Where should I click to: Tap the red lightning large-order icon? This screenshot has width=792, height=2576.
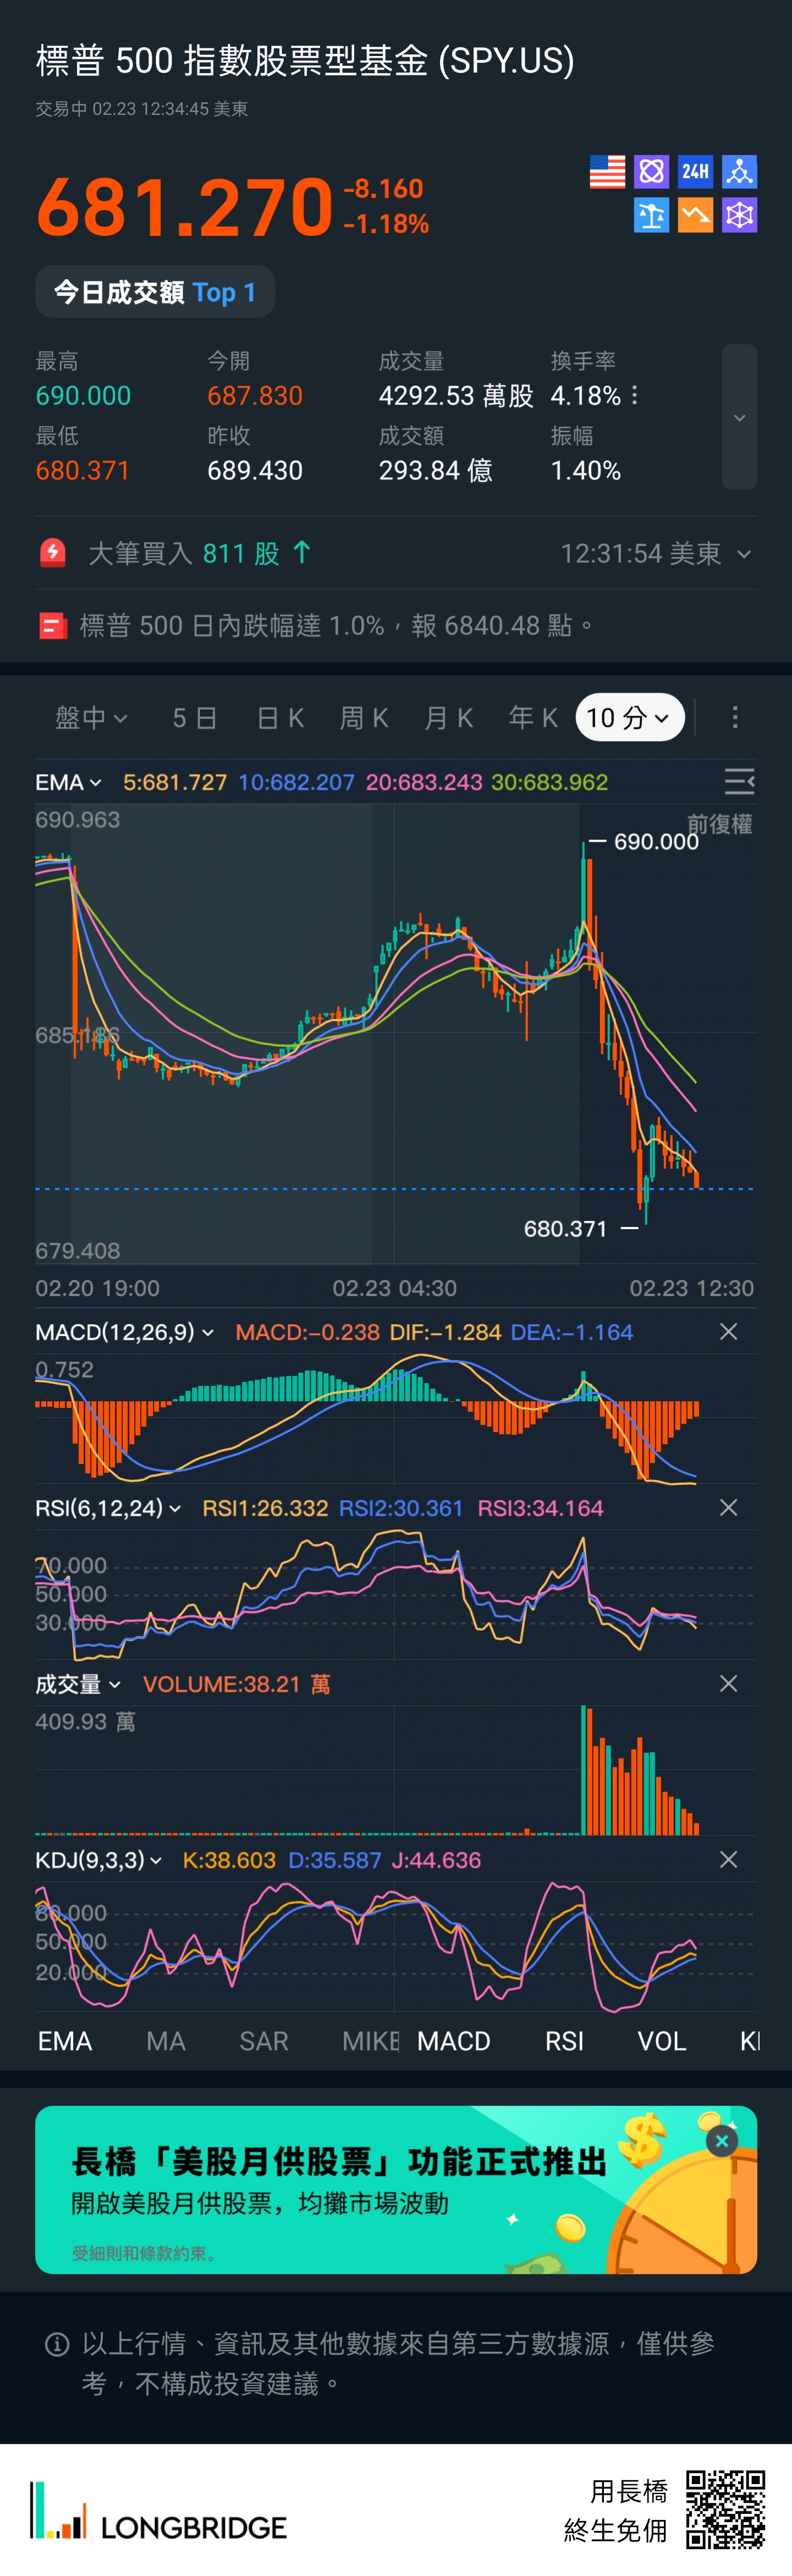click(53, 553)
